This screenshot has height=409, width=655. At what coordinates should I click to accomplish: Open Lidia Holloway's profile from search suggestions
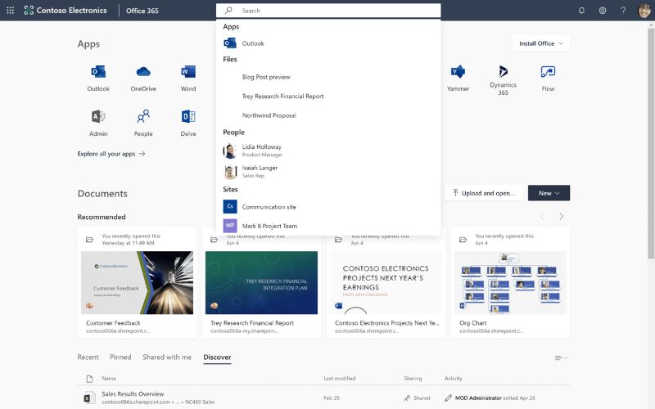pyautogui.click(x=328, y=151)
